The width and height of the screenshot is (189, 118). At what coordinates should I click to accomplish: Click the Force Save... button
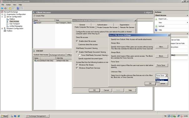(x=161, y=65)
